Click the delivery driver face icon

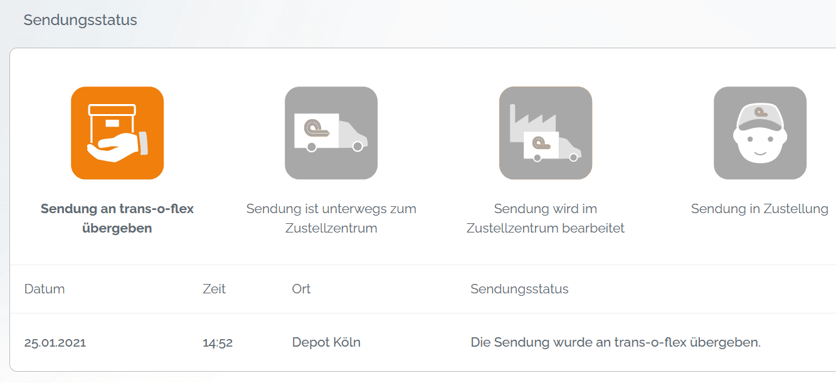click(760, 133)
